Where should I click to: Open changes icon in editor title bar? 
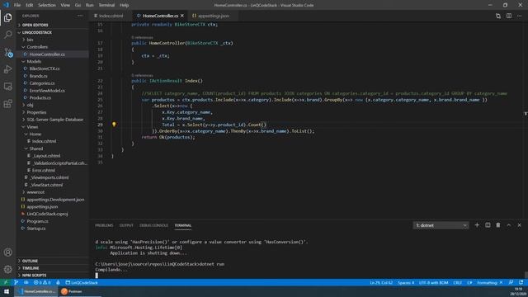tap(498, 16)
